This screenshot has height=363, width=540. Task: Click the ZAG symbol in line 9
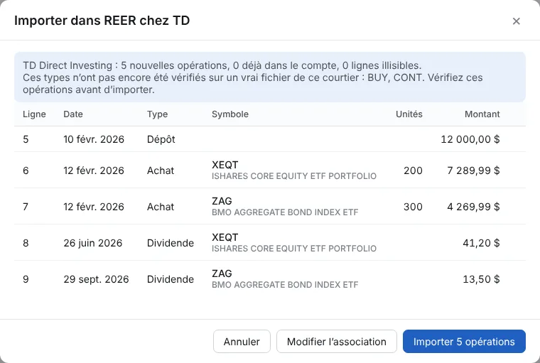222,273
